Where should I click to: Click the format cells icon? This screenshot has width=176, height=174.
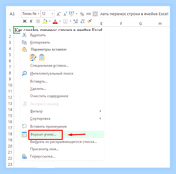coord(24,134)
